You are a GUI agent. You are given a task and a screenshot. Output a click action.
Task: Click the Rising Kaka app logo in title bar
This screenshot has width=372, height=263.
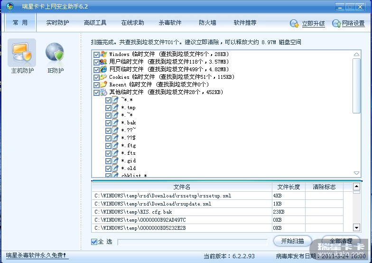[x=10, y=6]
